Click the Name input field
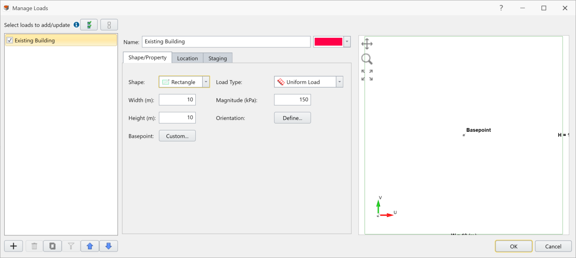The height and width of the screenshot is (258, 576). click(x=226, y=41)
